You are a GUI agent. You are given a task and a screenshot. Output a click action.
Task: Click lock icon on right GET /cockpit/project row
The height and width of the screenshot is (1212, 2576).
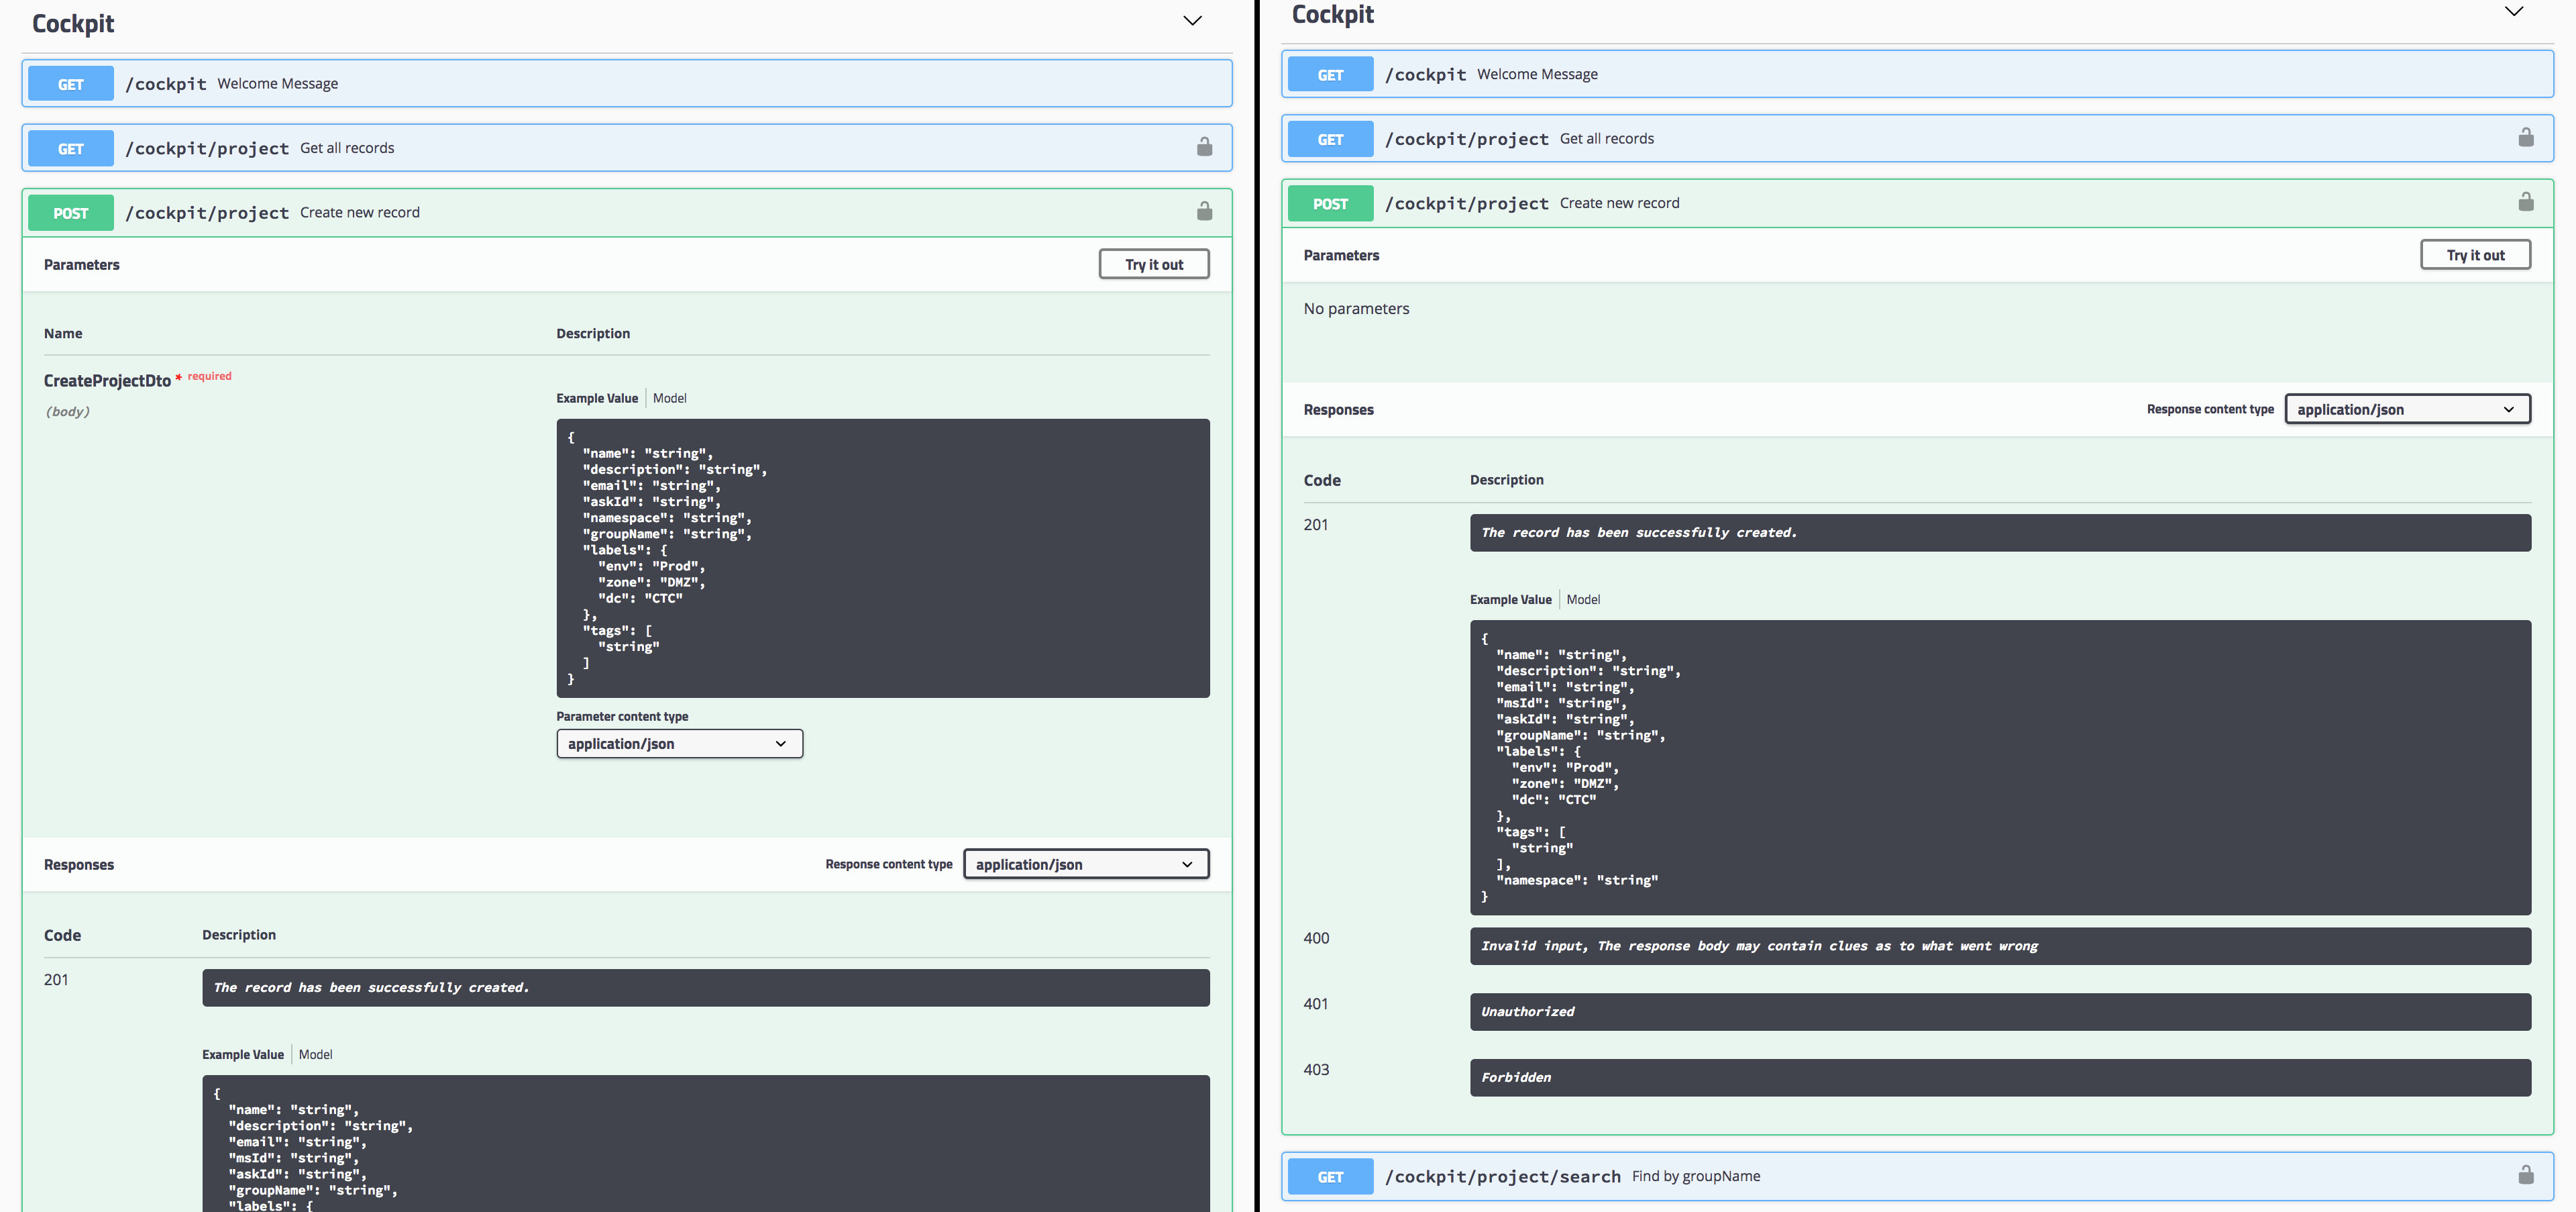(x=2525, y=138)
